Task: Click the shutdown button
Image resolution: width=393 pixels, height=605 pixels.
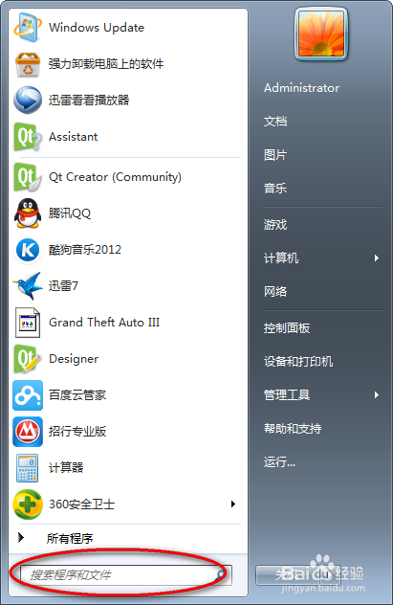Action: pos(288,575)
